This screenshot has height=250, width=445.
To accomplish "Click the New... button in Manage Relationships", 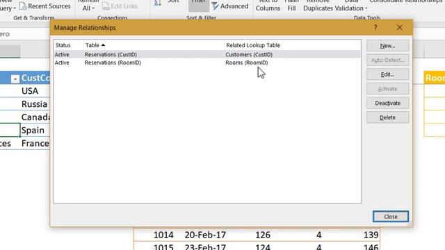I will (x=387, y=46).
